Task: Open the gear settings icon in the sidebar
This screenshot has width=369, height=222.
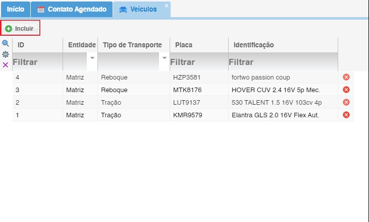Action: (6, 54)
